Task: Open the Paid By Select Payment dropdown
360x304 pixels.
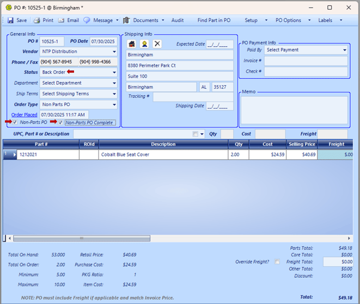Action: pos(345,50)
